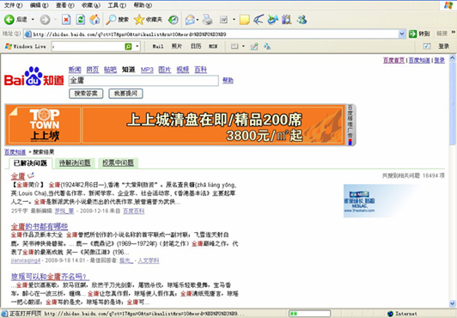Open the Windows Live window icon dropdown
457x318 pixels.
point(243,46)
